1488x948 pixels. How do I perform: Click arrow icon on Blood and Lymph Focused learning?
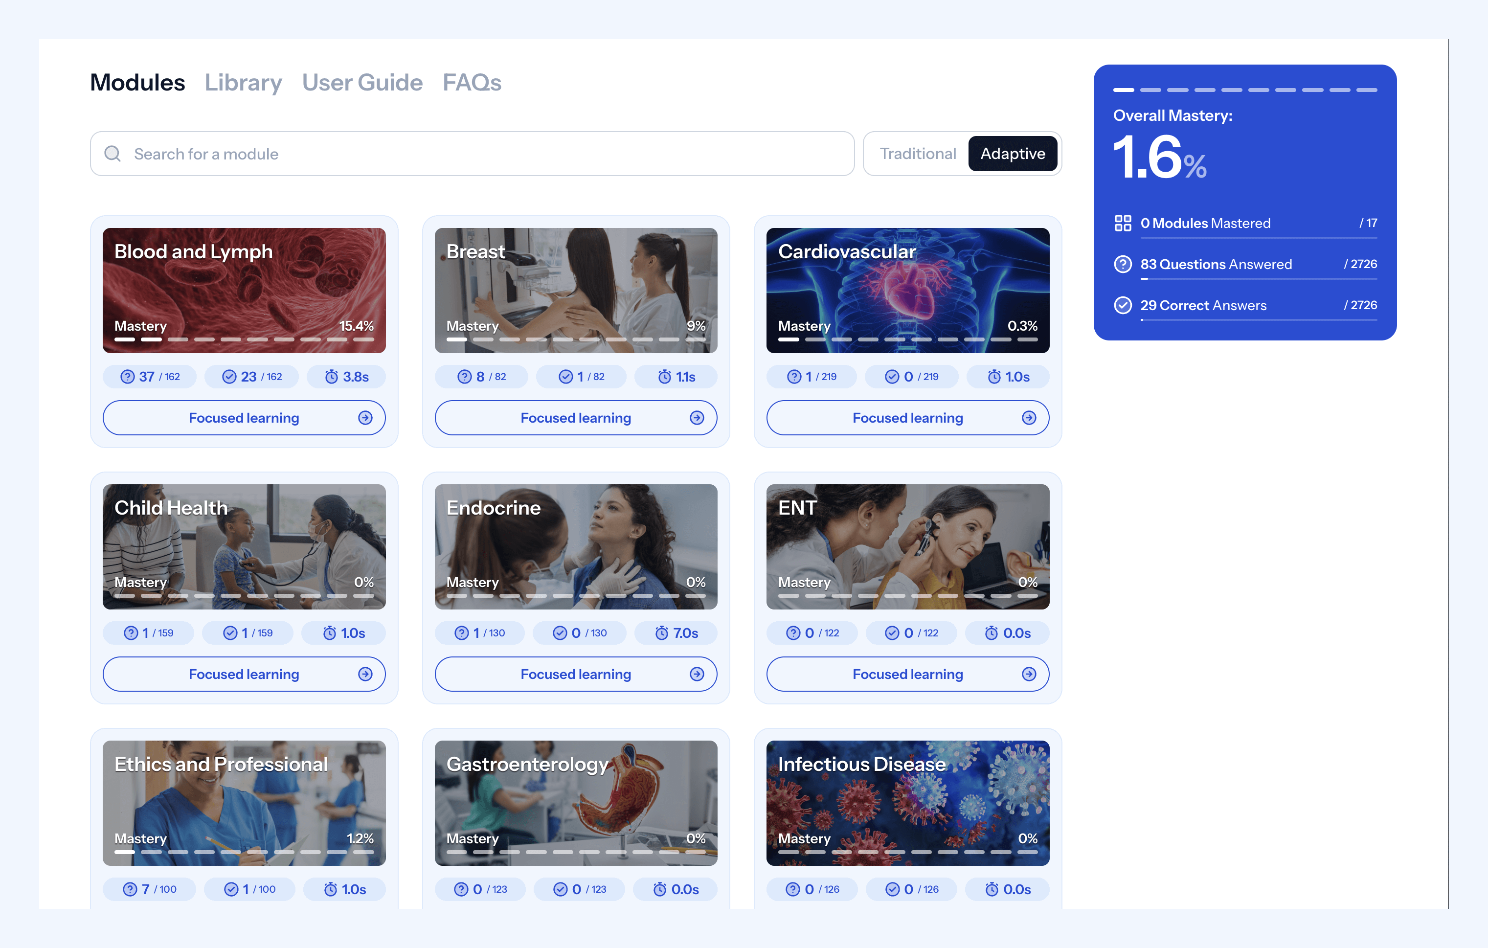pyautogui.click(x=365, y=418)
